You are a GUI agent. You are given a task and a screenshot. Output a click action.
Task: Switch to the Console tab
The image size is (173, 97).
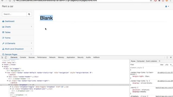[x=23, y=57]
